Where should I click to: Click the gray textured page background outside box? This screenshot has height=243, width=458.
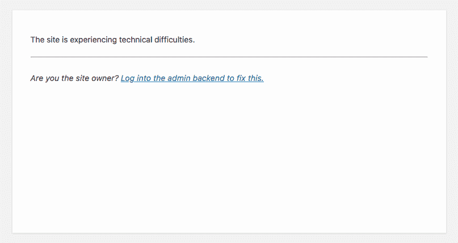click(6, 121)
